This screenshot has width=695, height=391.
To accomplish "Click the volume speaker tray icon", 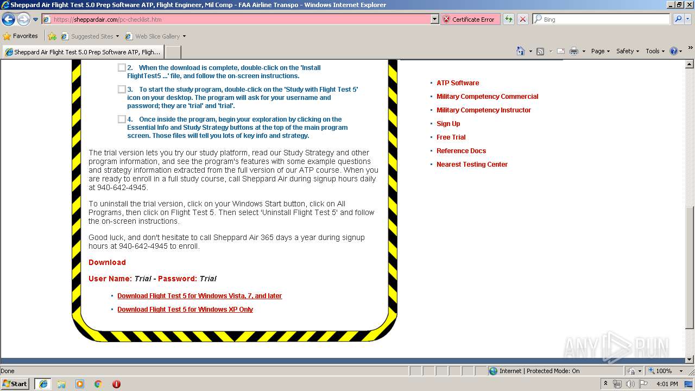I will tap(629, 384).
